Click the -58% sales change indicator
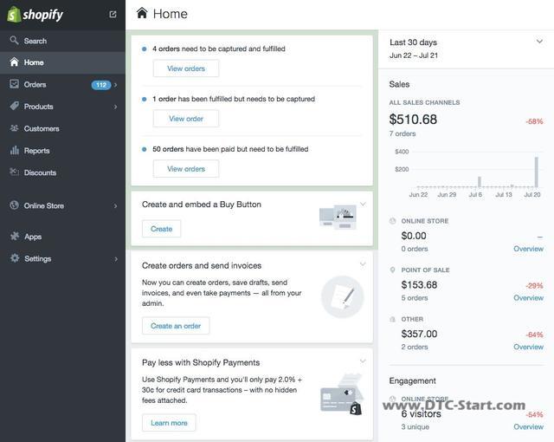The height and width of the screenshot is (442, 554). [534, 121]
